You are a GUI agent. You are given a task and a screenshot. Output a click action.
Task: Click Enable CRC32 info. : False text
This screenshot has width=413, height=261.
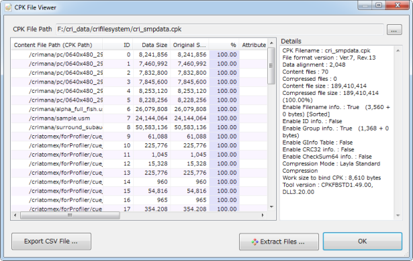pyautogui.click(x=318, y=149)
